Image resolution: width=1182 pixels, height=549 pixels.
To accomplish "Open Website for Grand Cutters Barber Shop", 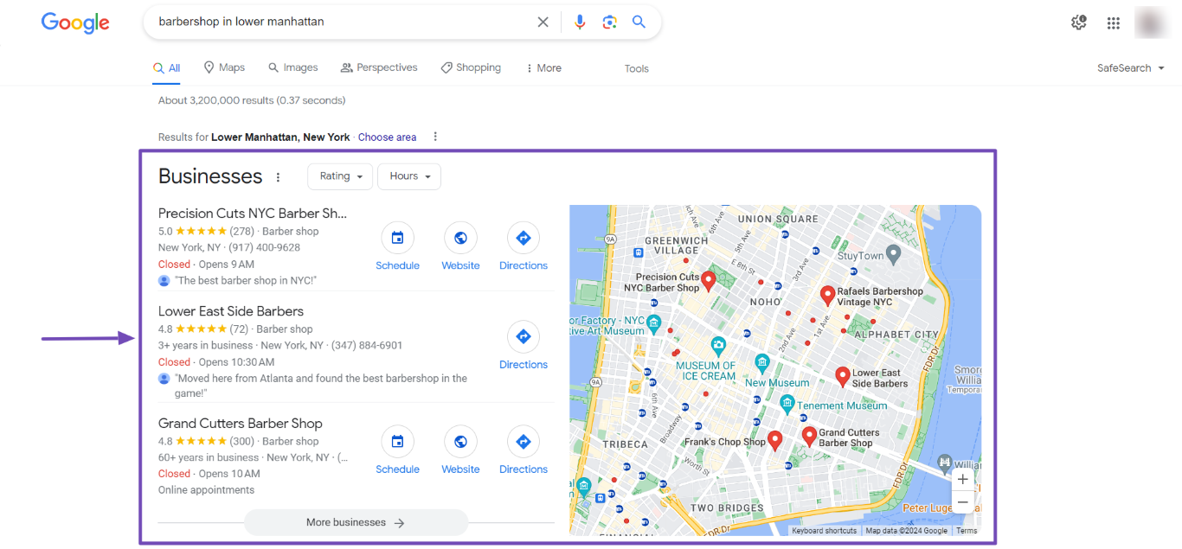I will [460, 443].
